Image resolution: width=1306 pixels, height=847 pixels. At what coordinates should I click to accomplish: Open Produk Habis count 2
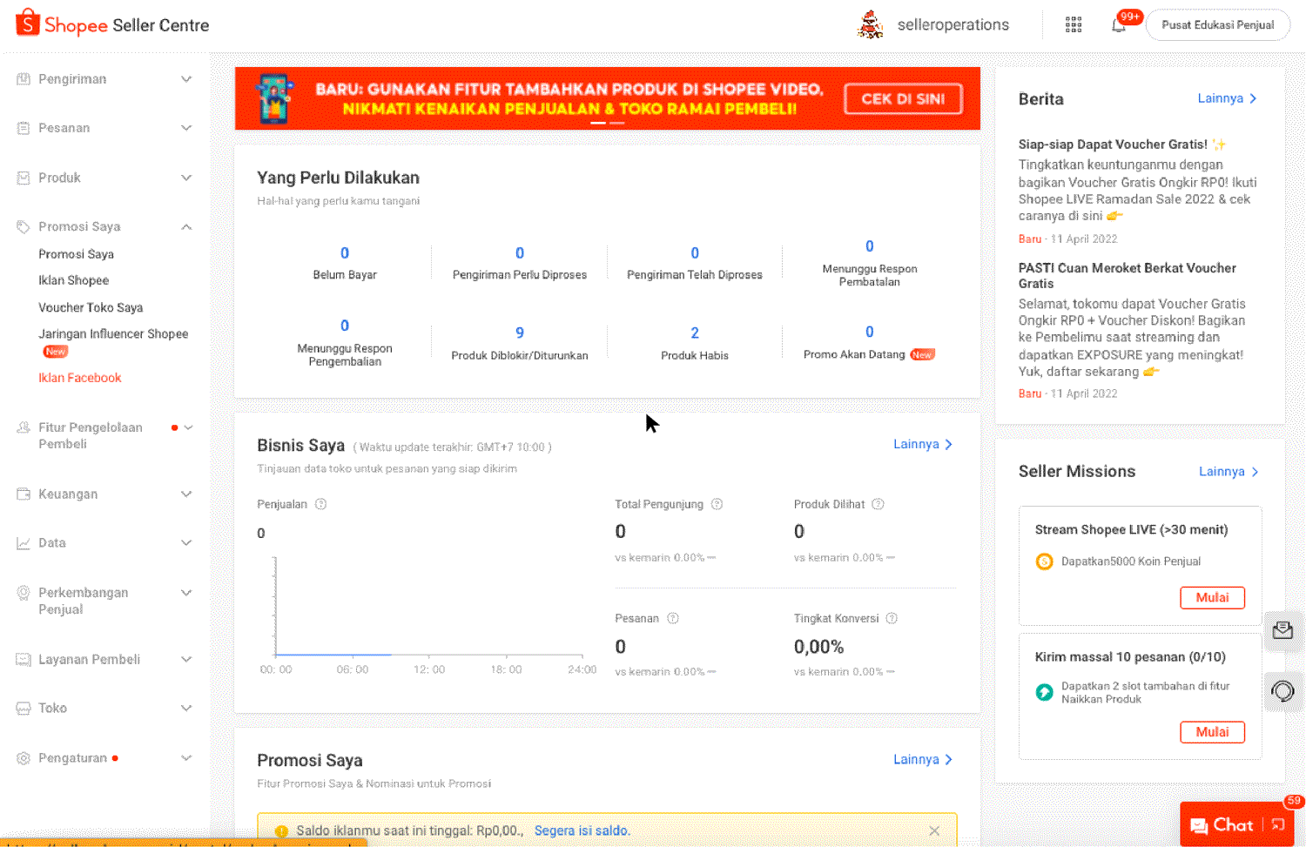pyautogui.click(x=695, y=333)
